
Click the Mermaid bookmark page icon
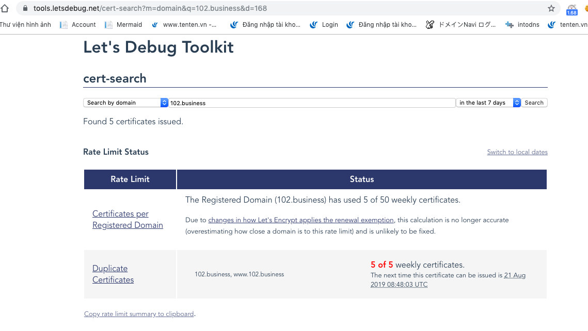[x=109, y=25]
